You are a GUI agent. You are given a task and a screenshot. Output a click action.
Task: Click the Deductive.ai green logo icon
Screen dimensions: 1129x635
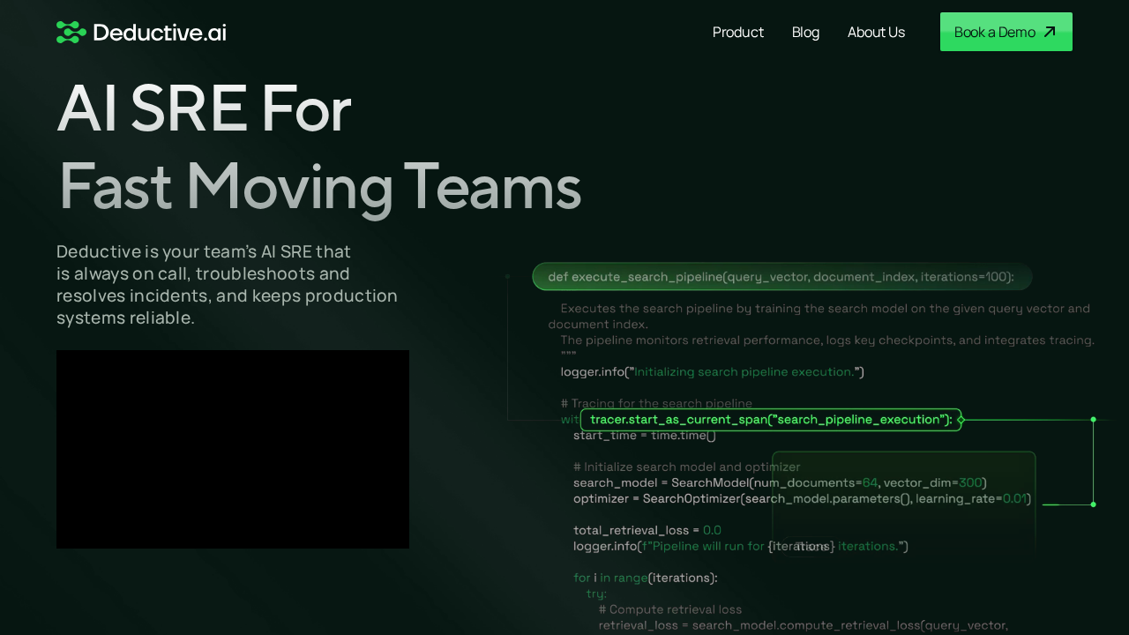(x=71, y=33)
